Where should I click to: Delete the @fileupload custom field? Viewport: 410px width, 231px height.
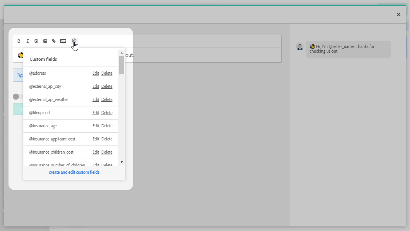pyautogui.click(x=107, y=113)
